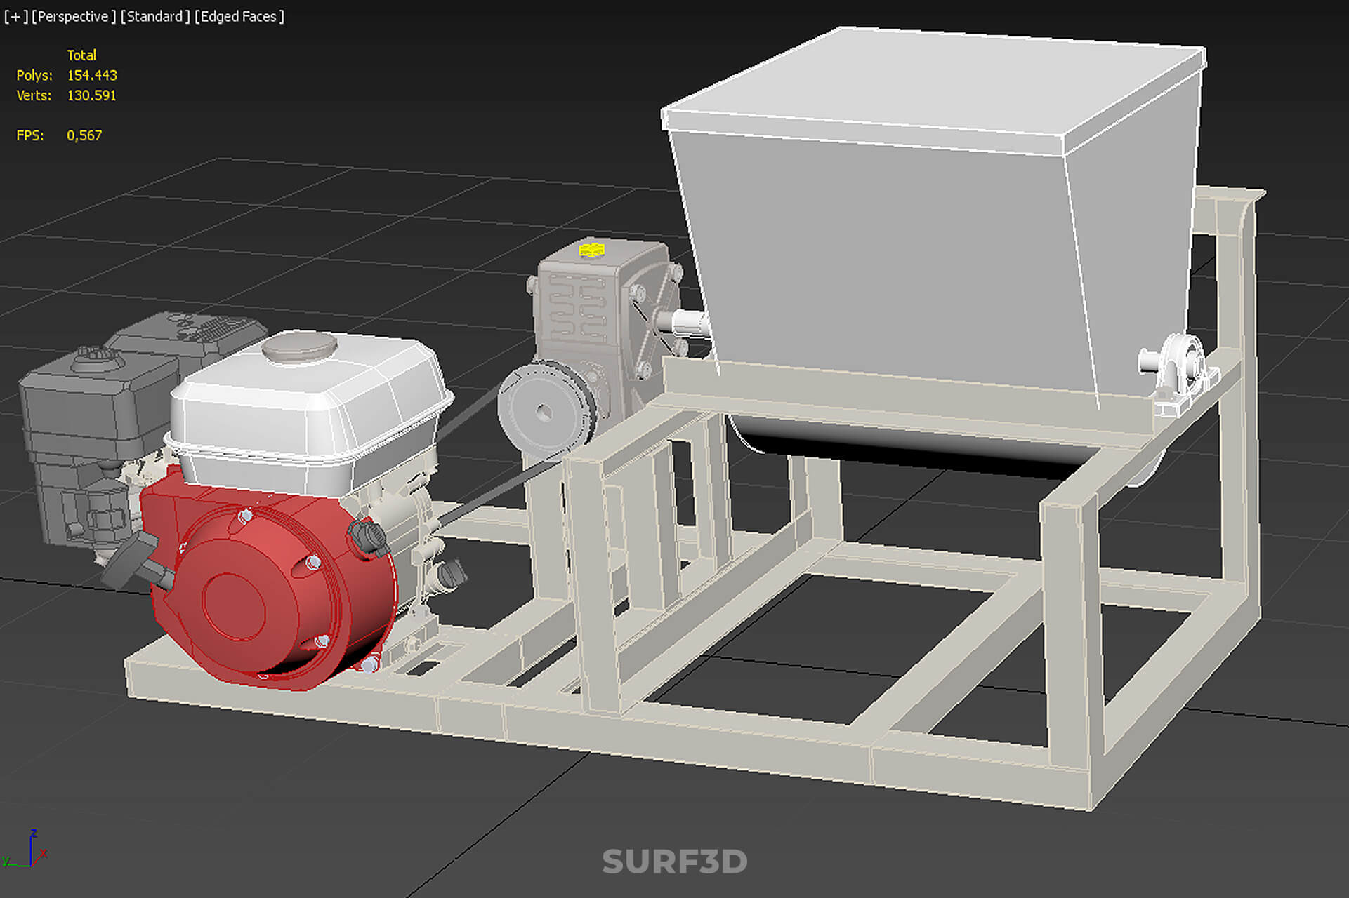This screenshot has width=1349, height=898.
Task: Open the Standard shading label menu
Action: (x=155, y=17)
